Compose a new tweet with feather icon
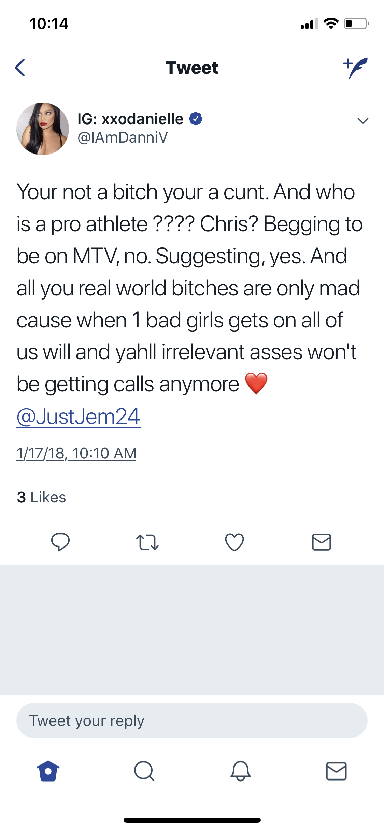 [x=355, y=68]
